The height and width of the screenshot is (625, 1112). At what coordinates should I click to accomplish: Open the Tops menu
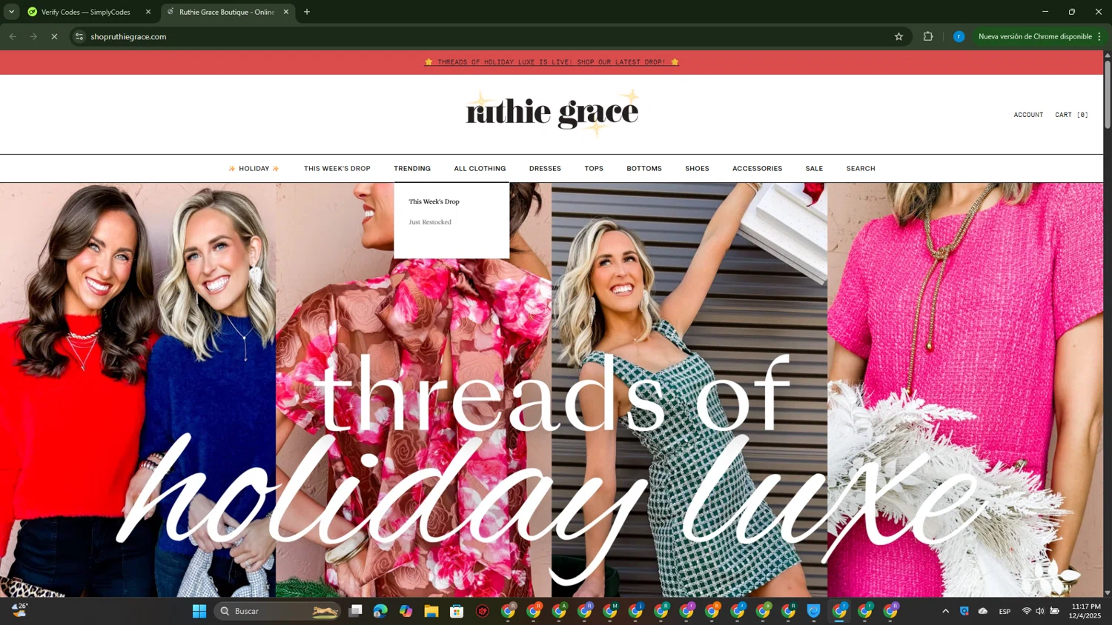[594, 169]
